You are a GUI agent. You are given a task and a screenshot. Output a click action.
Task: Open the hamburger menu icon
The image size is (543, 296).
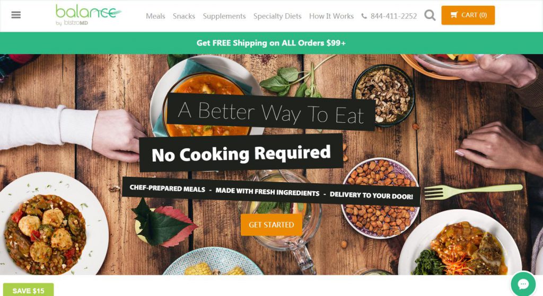pyautogui.click(x=16, y=15)
